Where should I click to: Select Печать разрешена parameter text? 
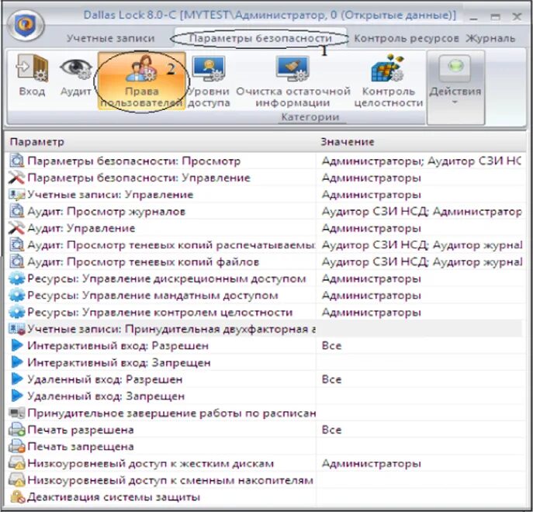(x=81, y=430)
